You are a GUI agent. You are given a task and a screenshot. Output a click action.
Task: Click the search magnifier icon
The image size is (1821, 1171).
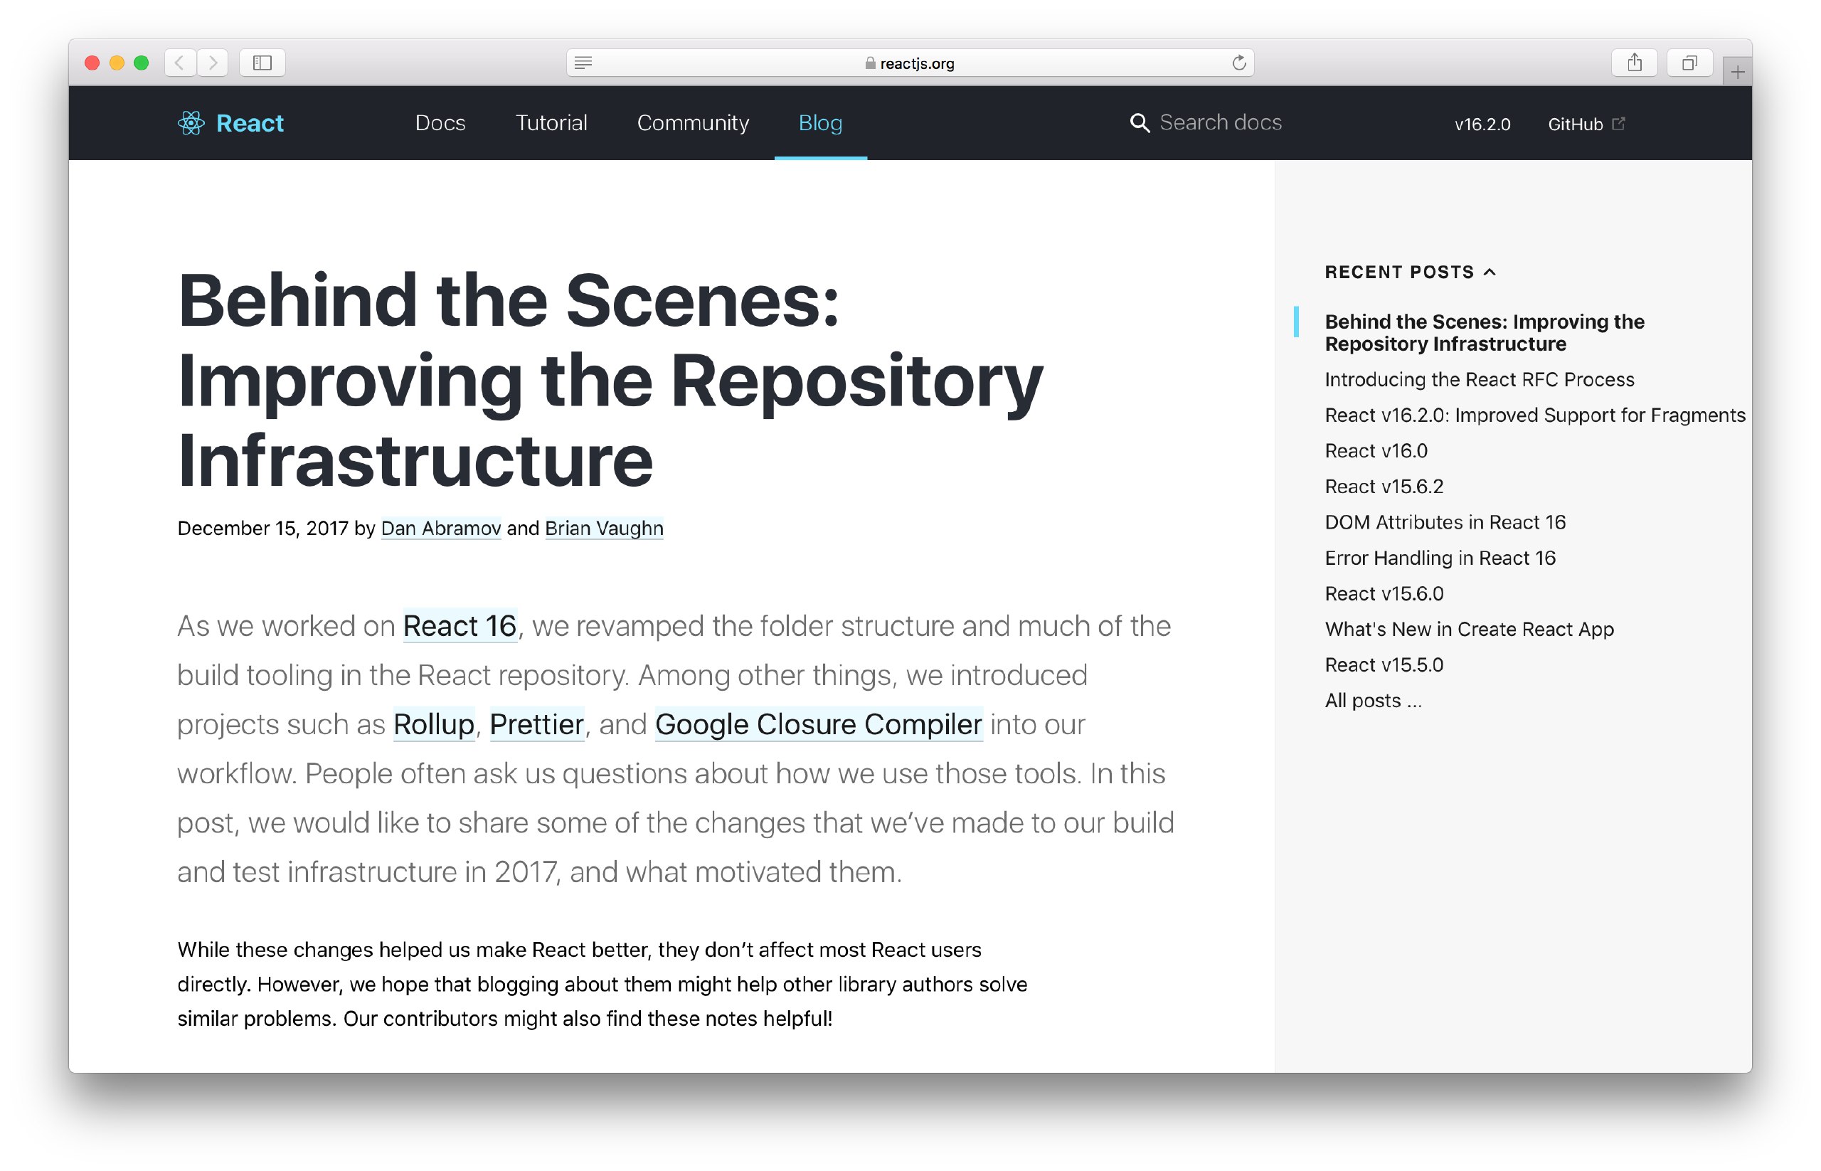pyautogui.click(x=1139, y=123)
